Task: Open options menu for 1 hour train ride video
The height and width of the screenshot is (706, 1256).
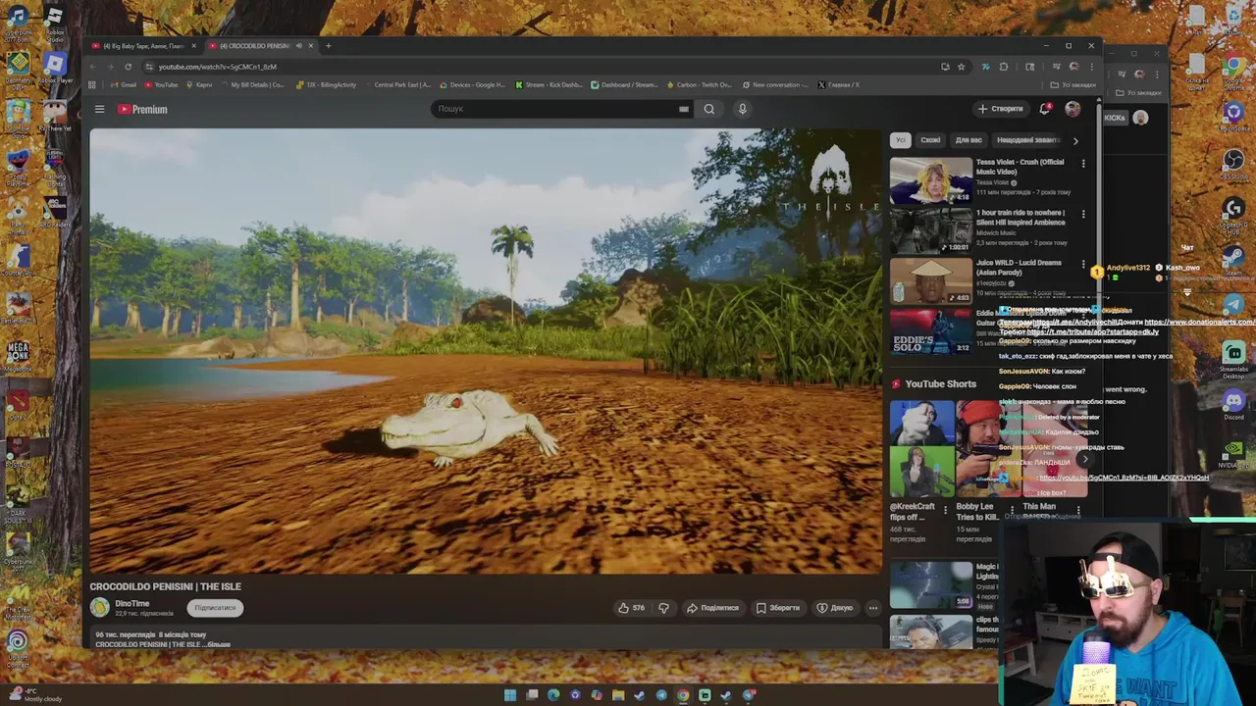Action: (1083, 214)
